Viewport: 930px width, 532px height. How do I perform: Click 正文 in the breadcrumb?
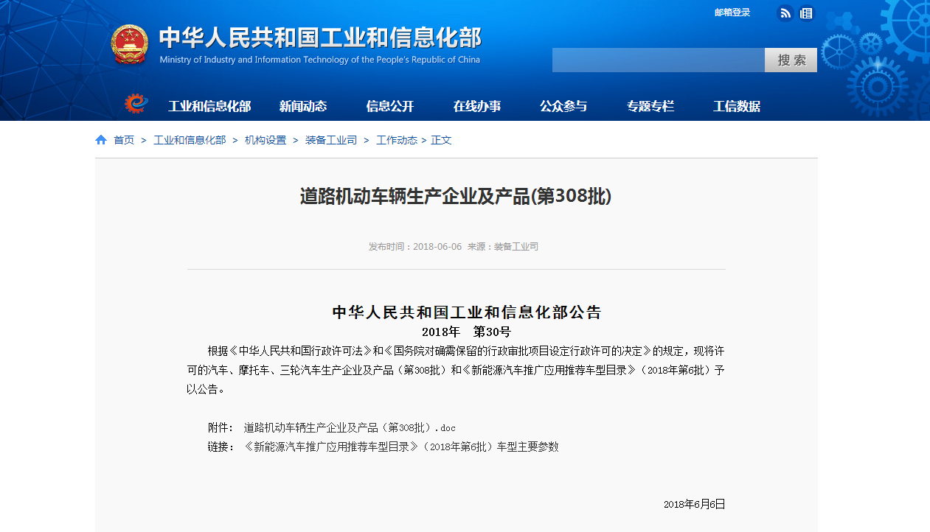click(x=441, y=140)
